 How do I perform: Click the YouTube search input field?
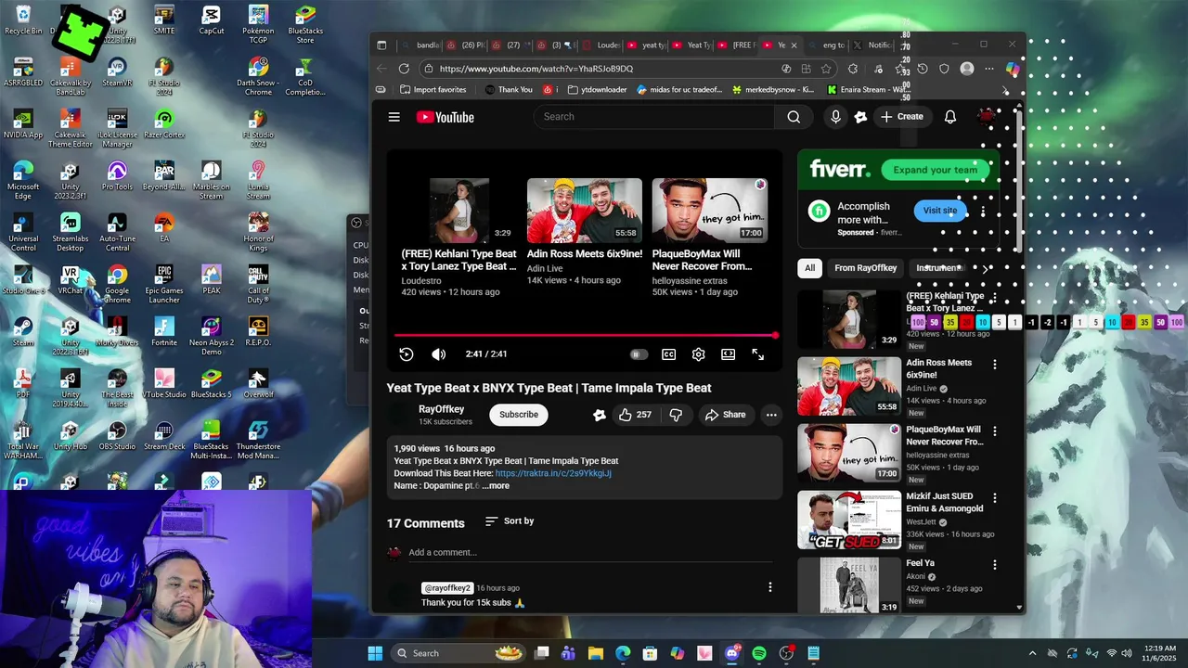click(654, 117)
